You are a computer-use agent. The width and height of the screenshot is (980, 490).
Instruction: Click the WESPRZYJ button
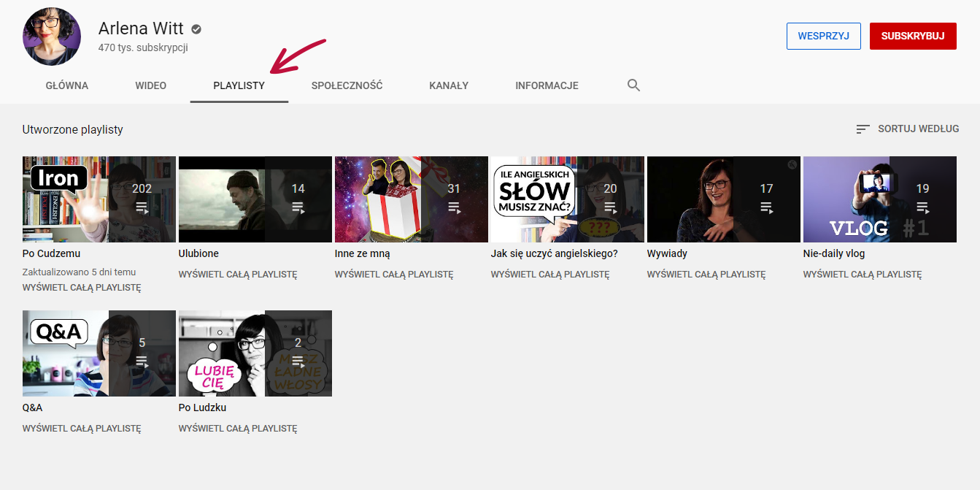pyautogui.click(x=824, y=36)
